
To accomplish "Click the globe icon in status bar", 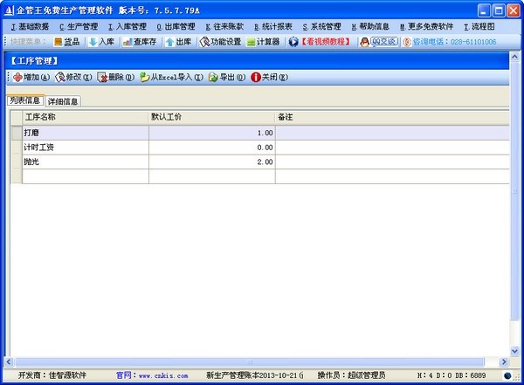I will 507,375.
